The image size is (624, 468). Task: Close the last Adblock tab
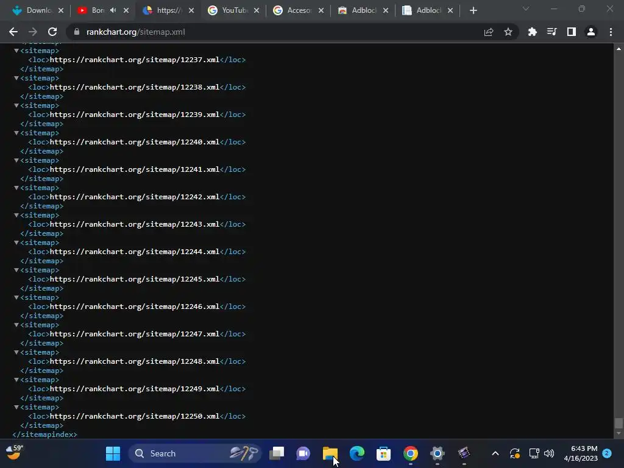[450, 10]
